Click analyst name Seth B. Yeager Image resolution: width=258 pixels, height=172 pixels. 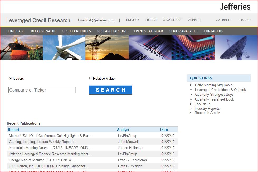(130, 166)
